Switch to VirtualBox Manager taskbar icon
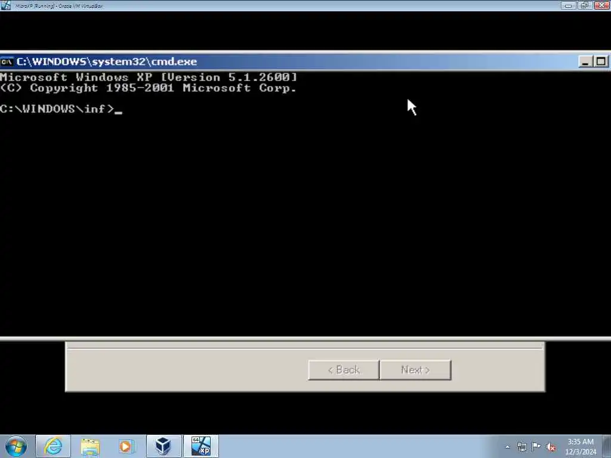Screen dimensions: 611x458 tap(163, 446)
